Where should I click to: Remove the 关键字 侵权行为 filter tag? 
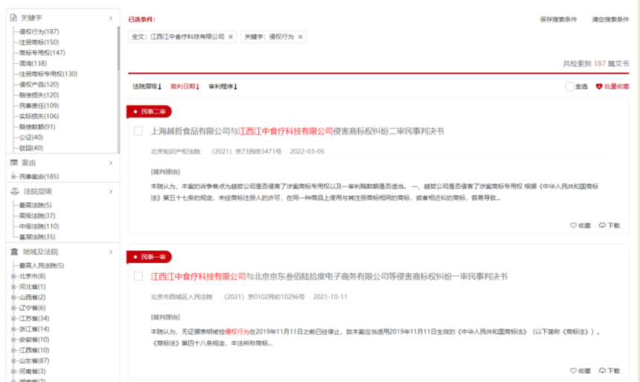pyautogui.click(x=301, y=36)
